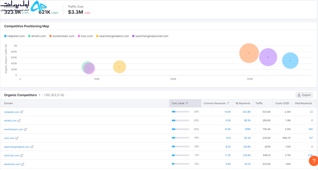Click the Traffic column header
This screenshot has width=318, height=170.
[259, 103]
